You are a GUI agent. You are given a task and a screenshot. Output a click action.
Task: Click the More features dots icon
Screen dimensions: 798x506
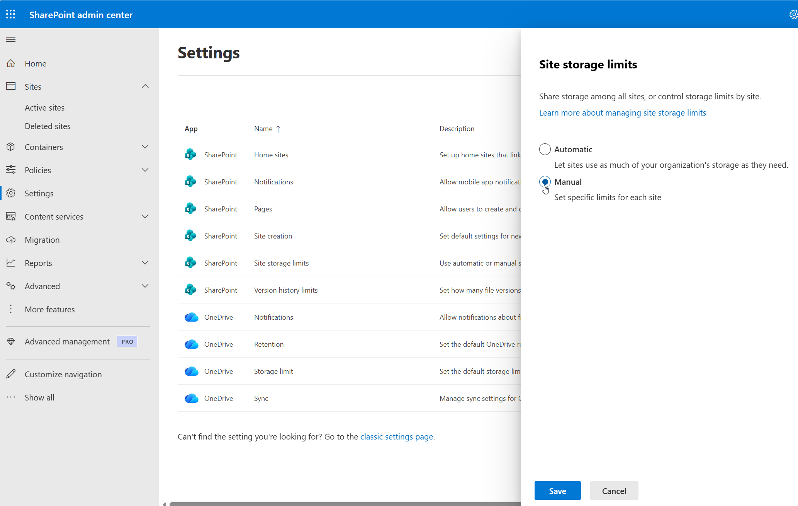click(x=11, y=309)
